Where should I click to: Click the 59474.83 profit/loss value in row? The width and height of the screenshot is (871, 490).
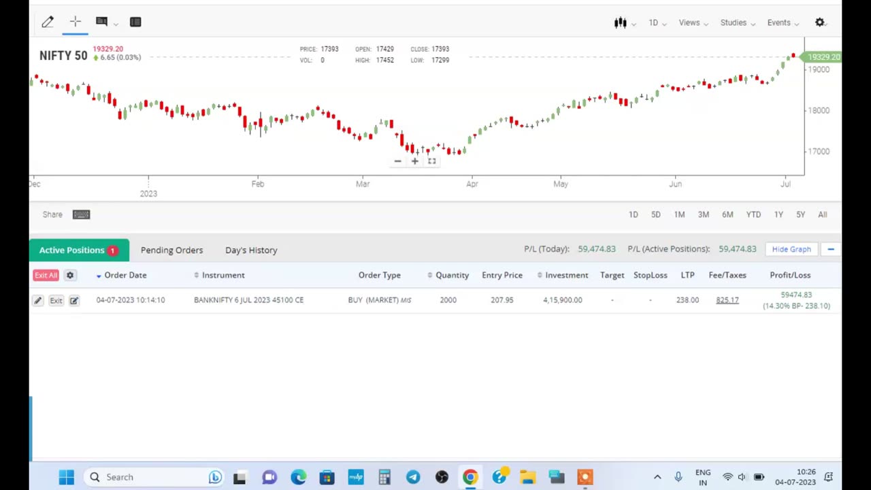796,295
